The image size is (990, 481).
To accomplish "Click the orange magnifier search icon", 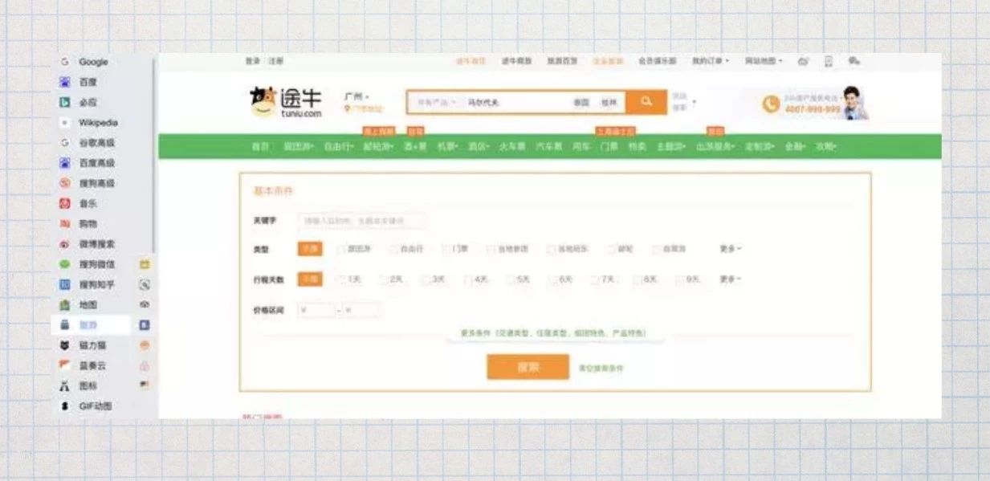I will tap(645, 102).
